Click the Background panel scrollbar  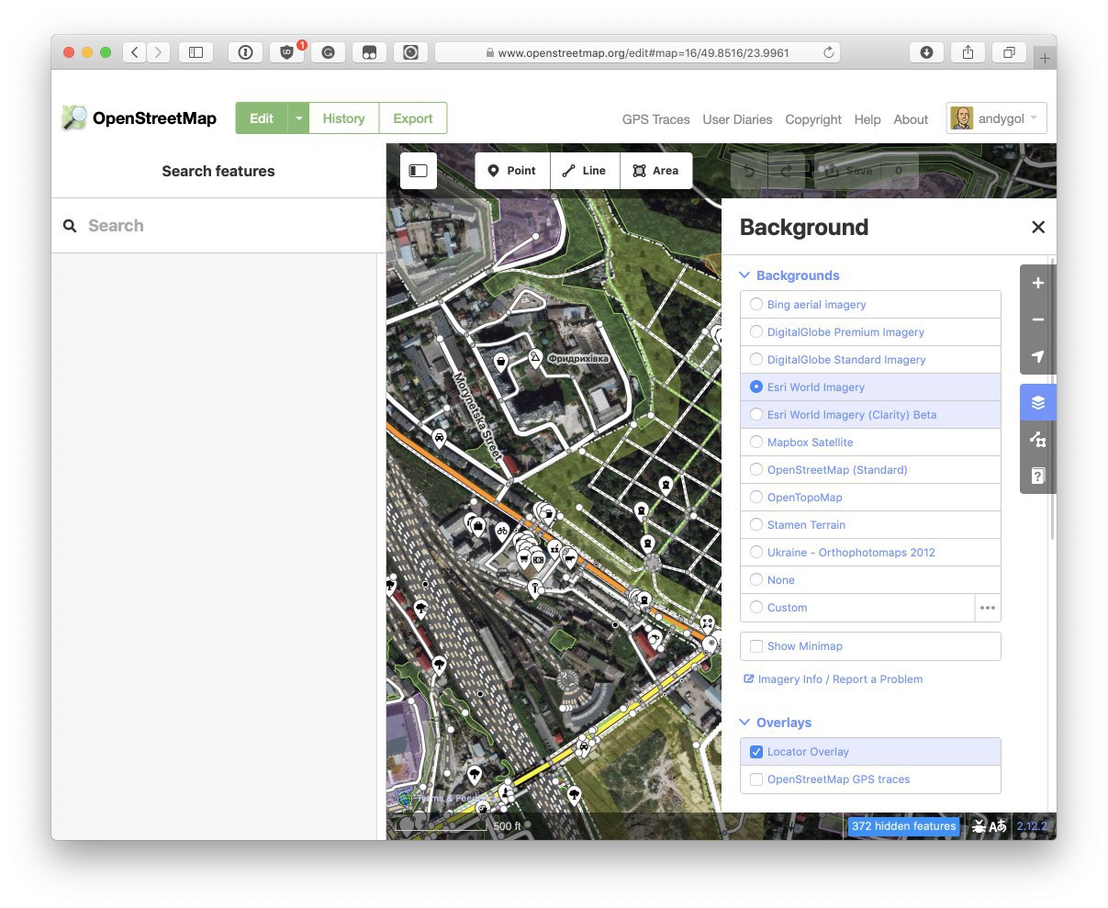pos(1052,398)
